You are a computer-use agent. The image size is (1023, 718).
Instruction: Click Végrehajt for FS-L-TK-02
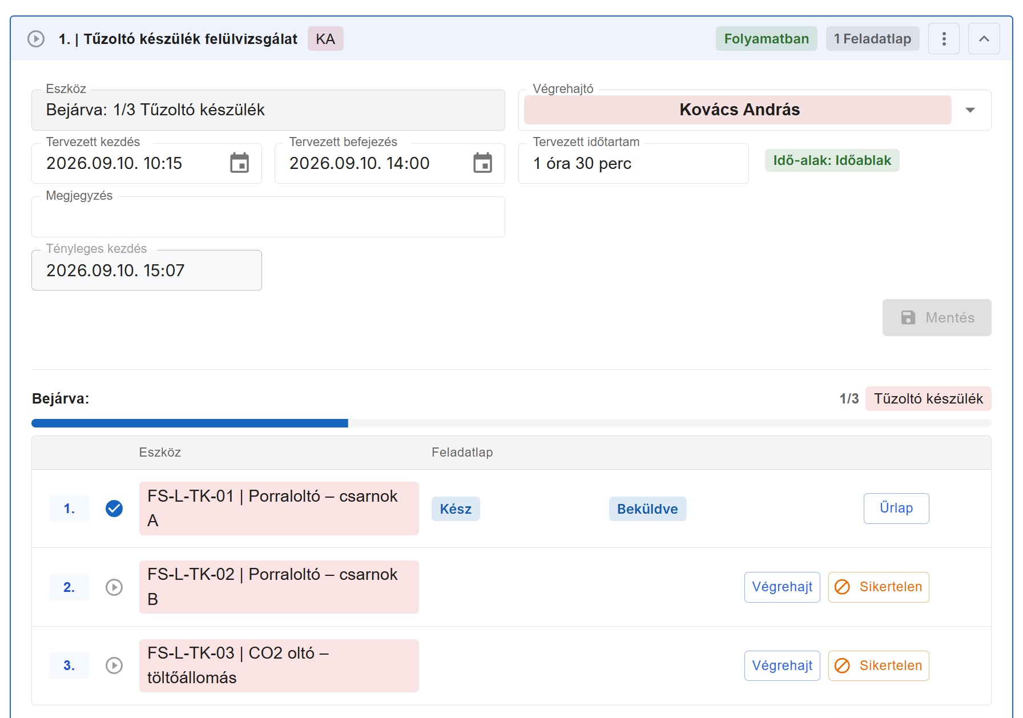(782, 587)
